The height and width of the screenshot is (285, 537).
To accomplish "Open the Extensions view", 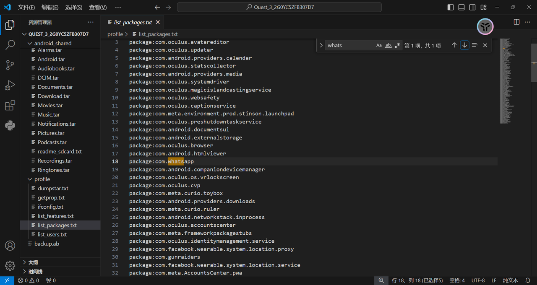I will click(x=10, y=105).
